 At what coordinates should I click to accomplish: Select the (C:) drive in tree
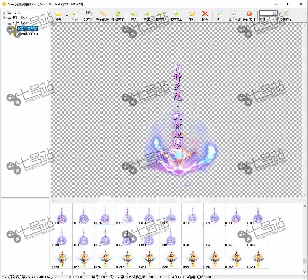[x=17, y=12]
